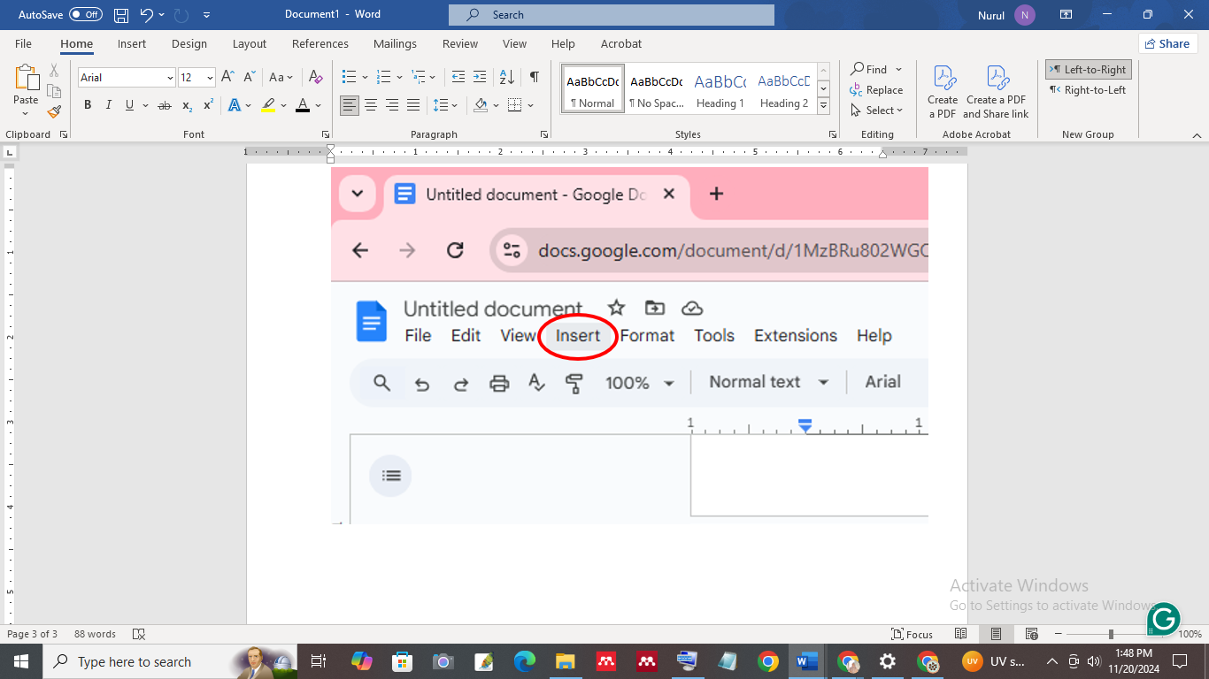Switch to the Design tab
Screen dimensions: 1209x679
(x=189, y=43)
